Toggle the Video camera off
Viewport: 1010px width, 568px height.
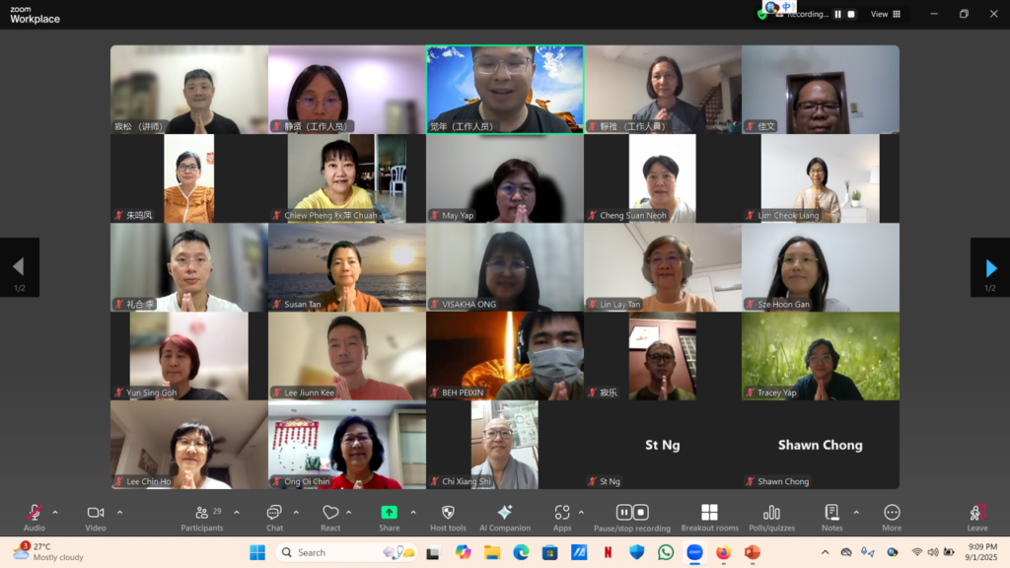pos(96,517)
